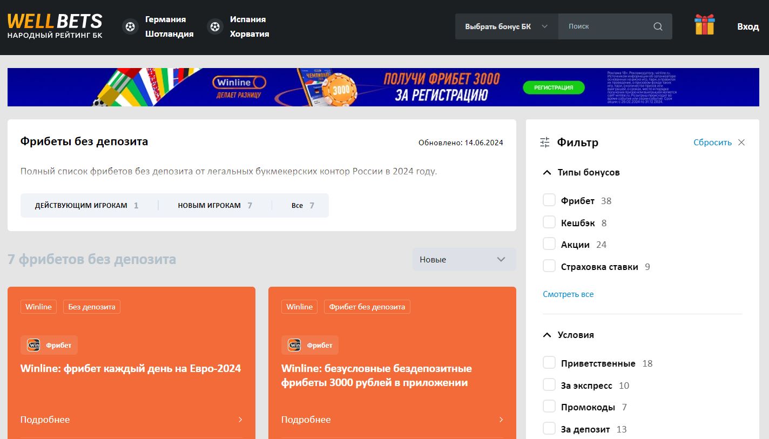This screenshot has height=439, width=769.
Task: Check the Приветственные condition
Action: (549, 363)
